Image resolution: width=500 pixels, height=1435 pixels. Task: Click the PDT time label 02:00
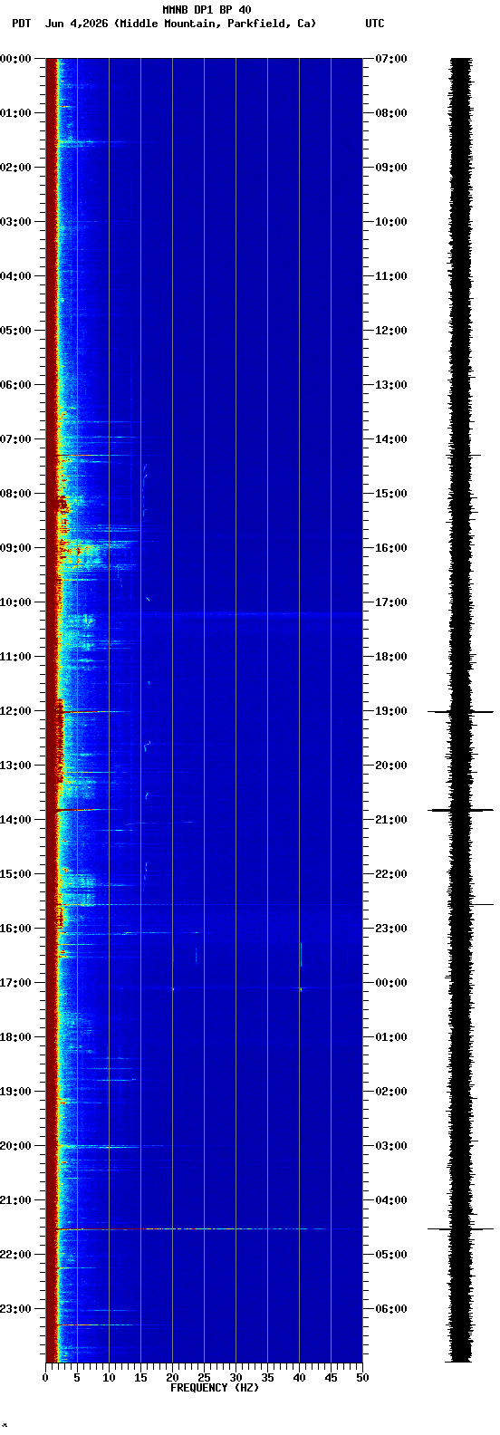[x=15, y=168]
